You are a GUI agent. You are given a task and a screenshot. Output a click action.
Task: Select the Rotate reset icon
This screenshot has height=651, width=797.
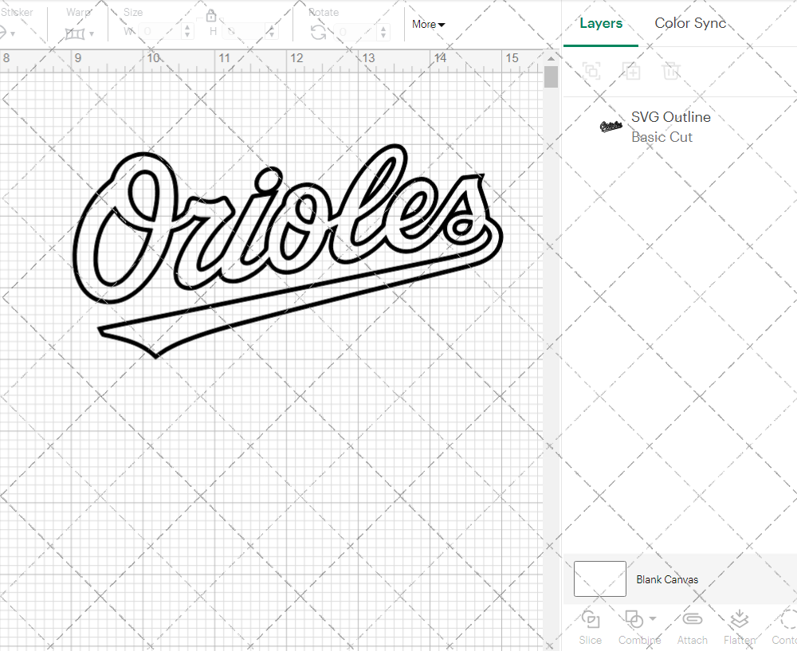(318, 30)
